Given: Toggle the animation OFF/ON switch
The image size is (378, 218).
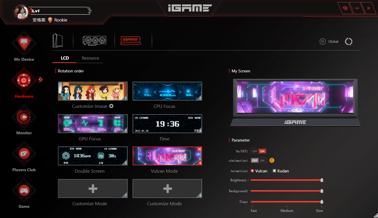Looking at the screenshot, I should coord(258,160).
